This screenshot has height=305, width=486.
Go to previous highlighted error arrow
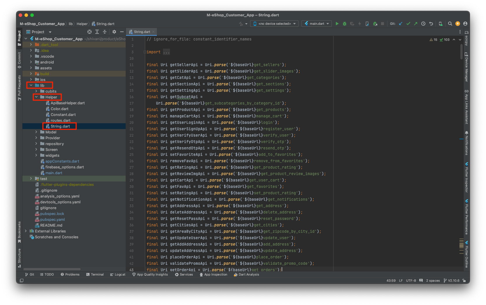tap(454, 40)
